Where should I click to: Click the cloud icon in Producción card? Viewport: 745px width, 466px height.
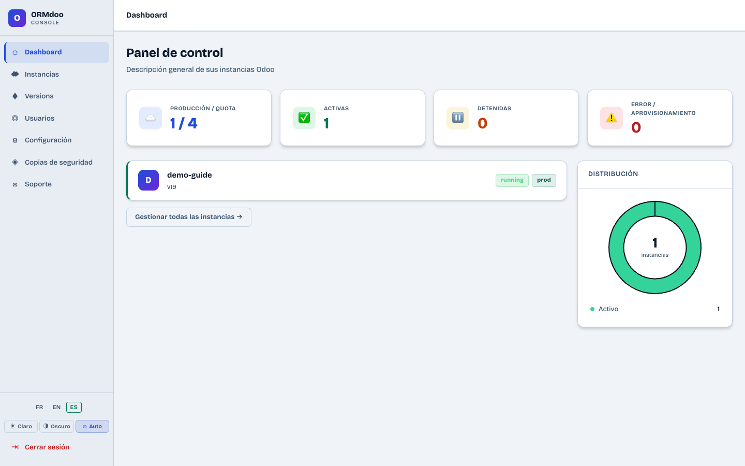(x=151, y=118)
